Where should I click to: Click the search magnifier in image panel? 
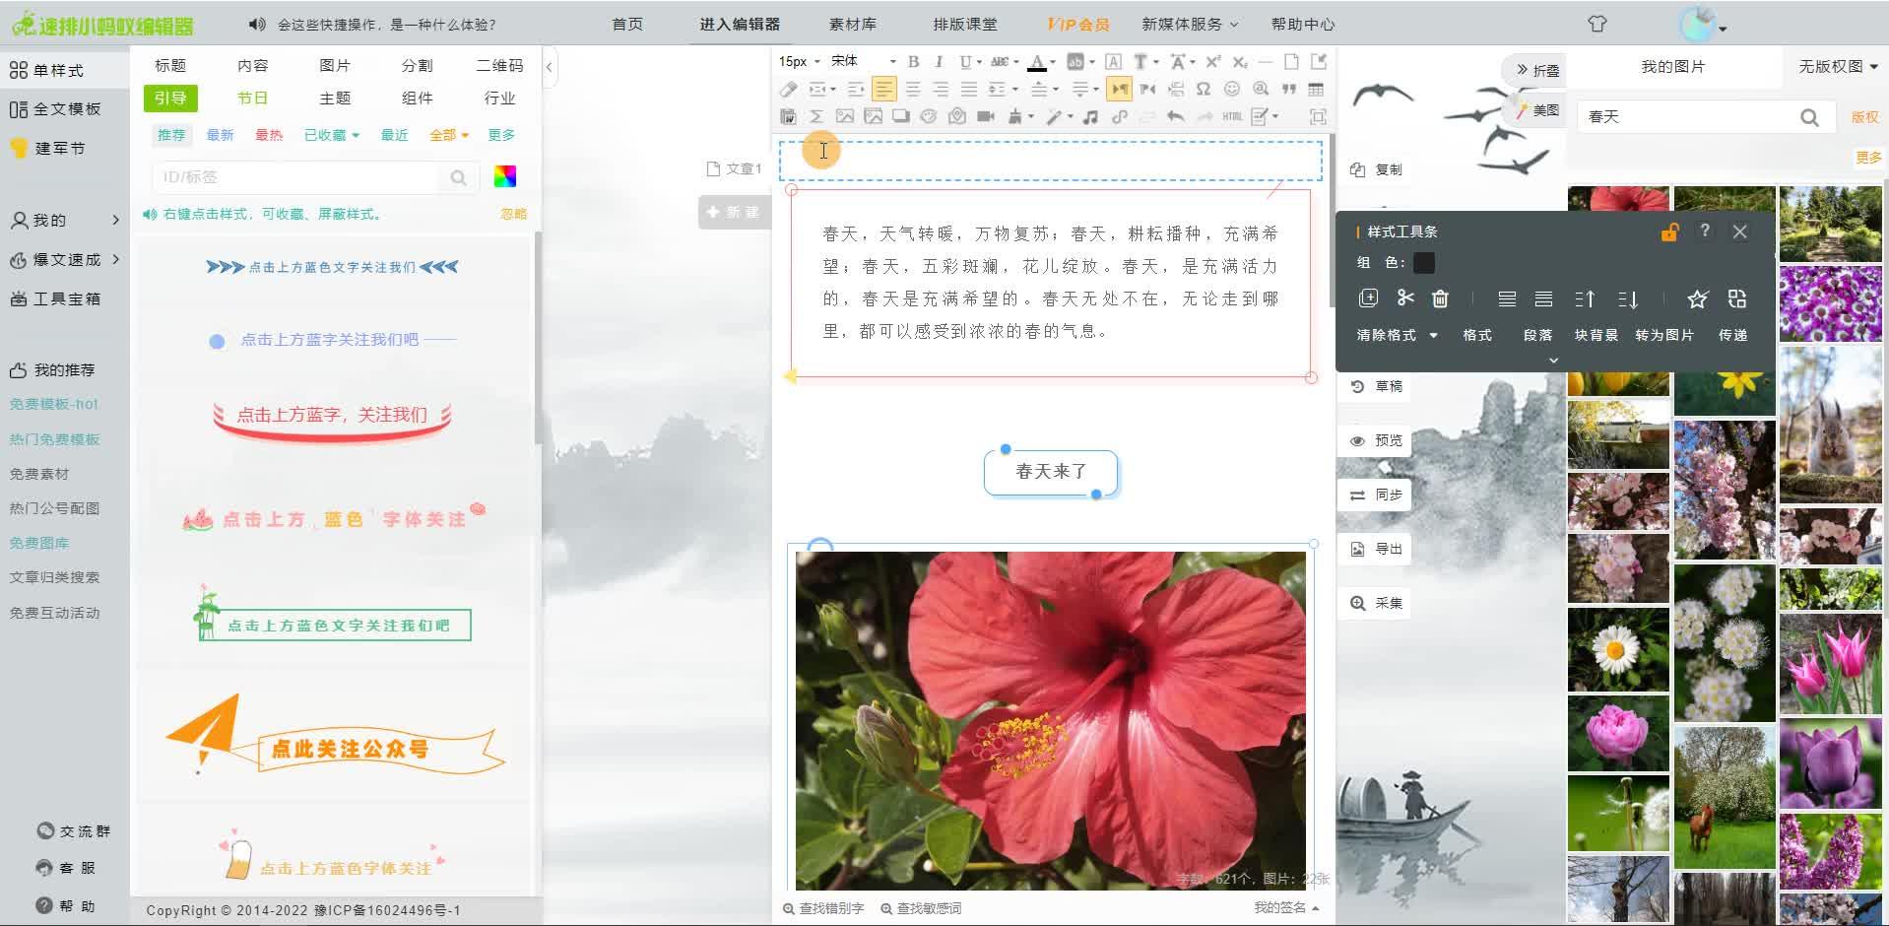click(1809, 117)
